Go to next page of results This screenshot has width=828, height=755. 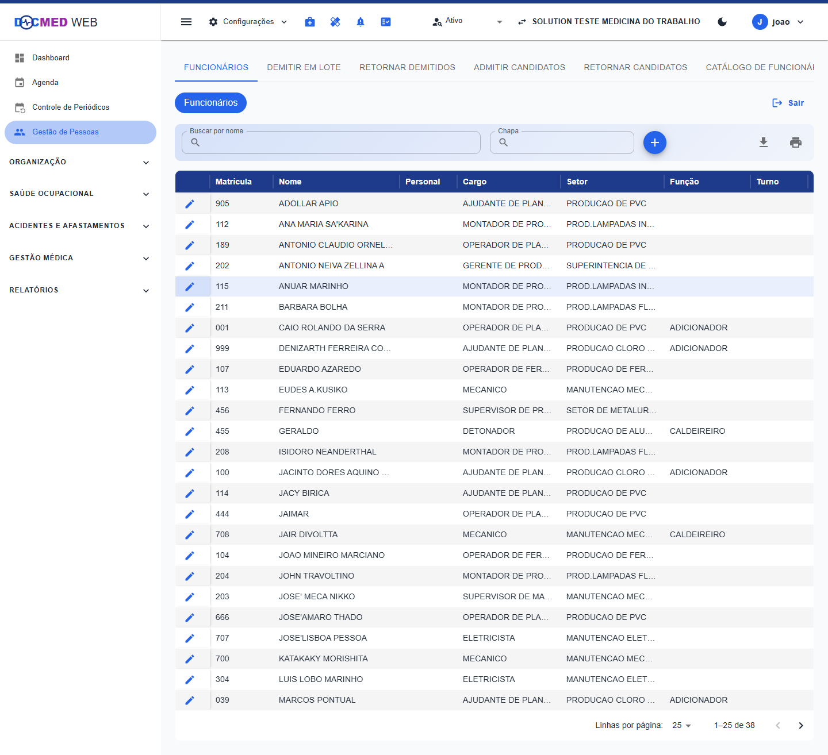point(801,726)
